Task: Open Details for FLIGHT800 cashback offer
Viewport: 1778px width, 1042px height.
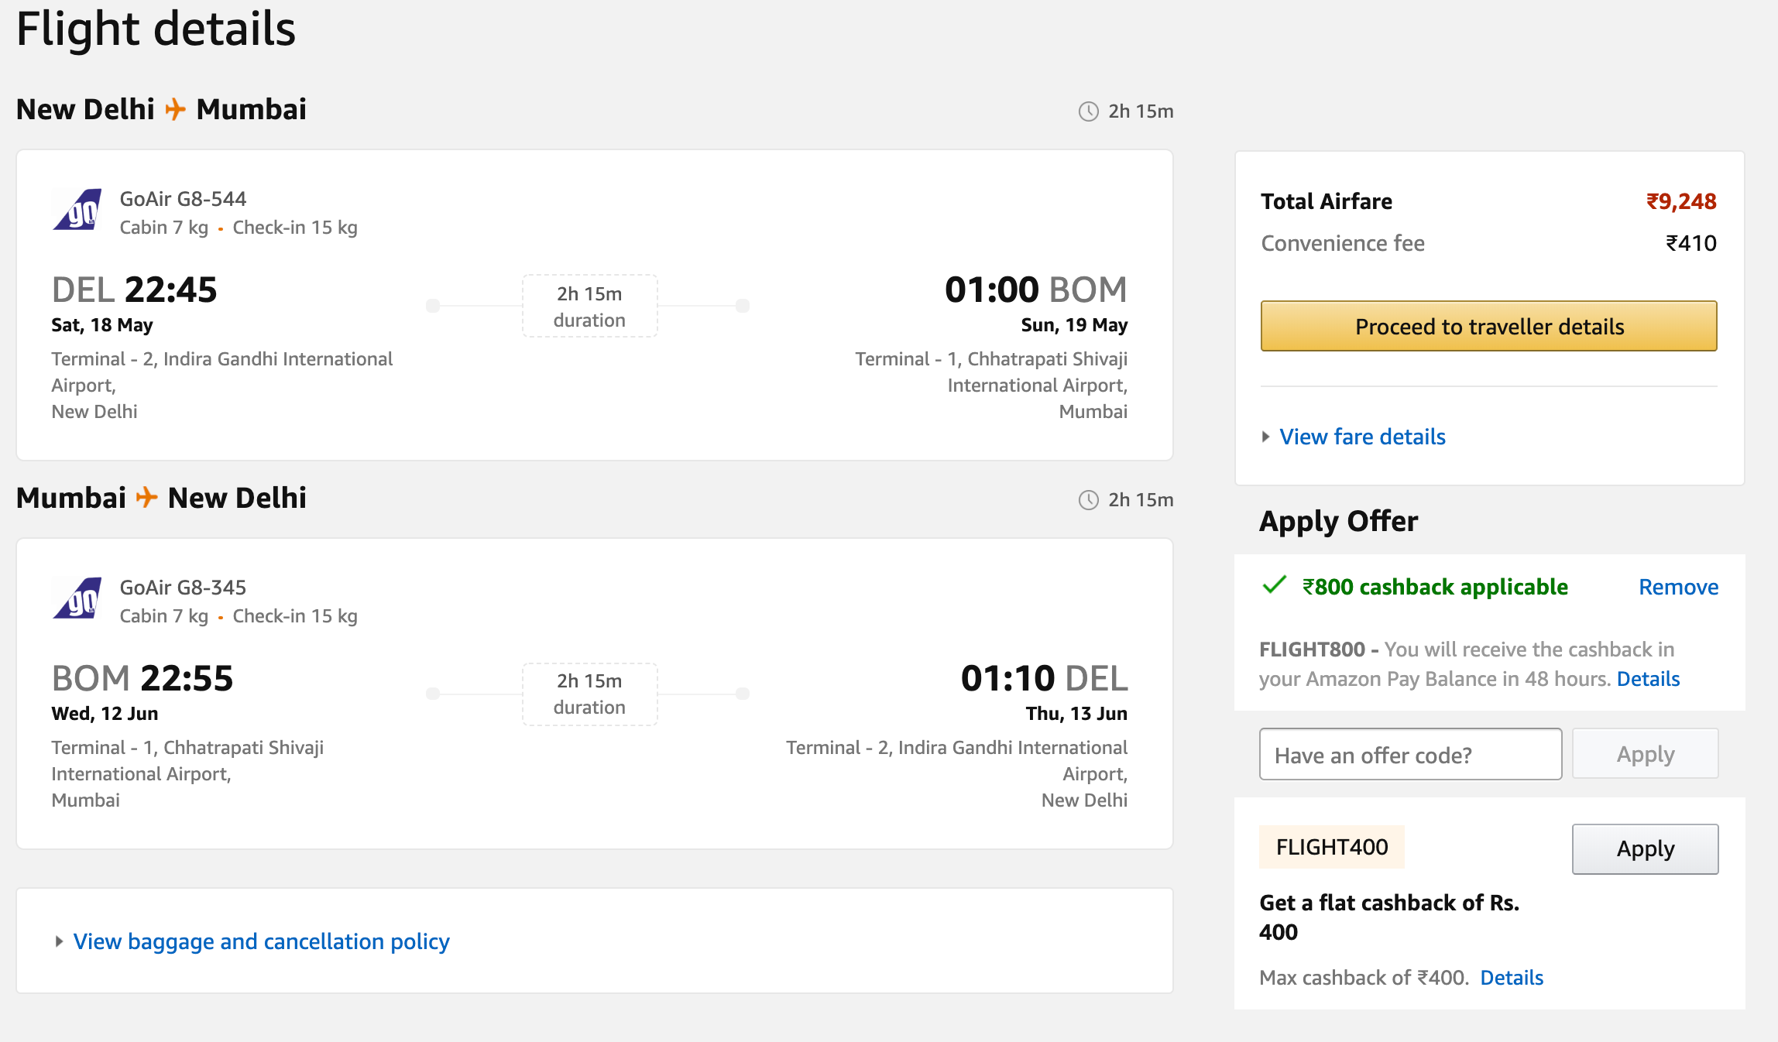Action: (1648, 679)
